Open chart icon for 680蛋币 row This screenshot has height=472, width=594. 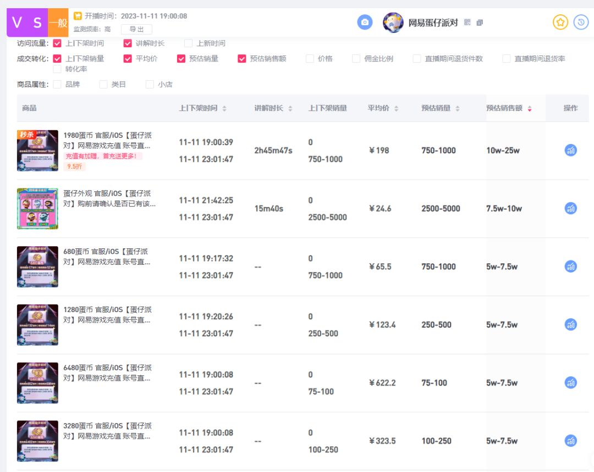pyautogui.click(x=570, y=266)
